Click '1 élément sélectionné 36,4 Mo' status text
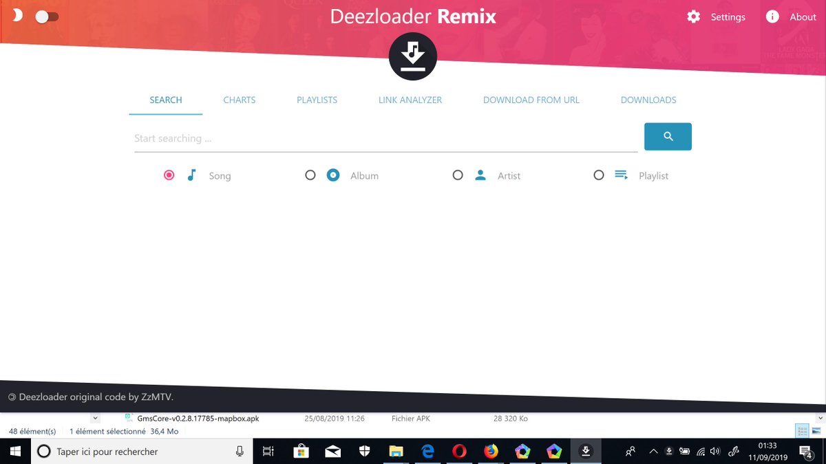Image resolution: width=826 pixels, height=464 pixels. pos(124,431)
